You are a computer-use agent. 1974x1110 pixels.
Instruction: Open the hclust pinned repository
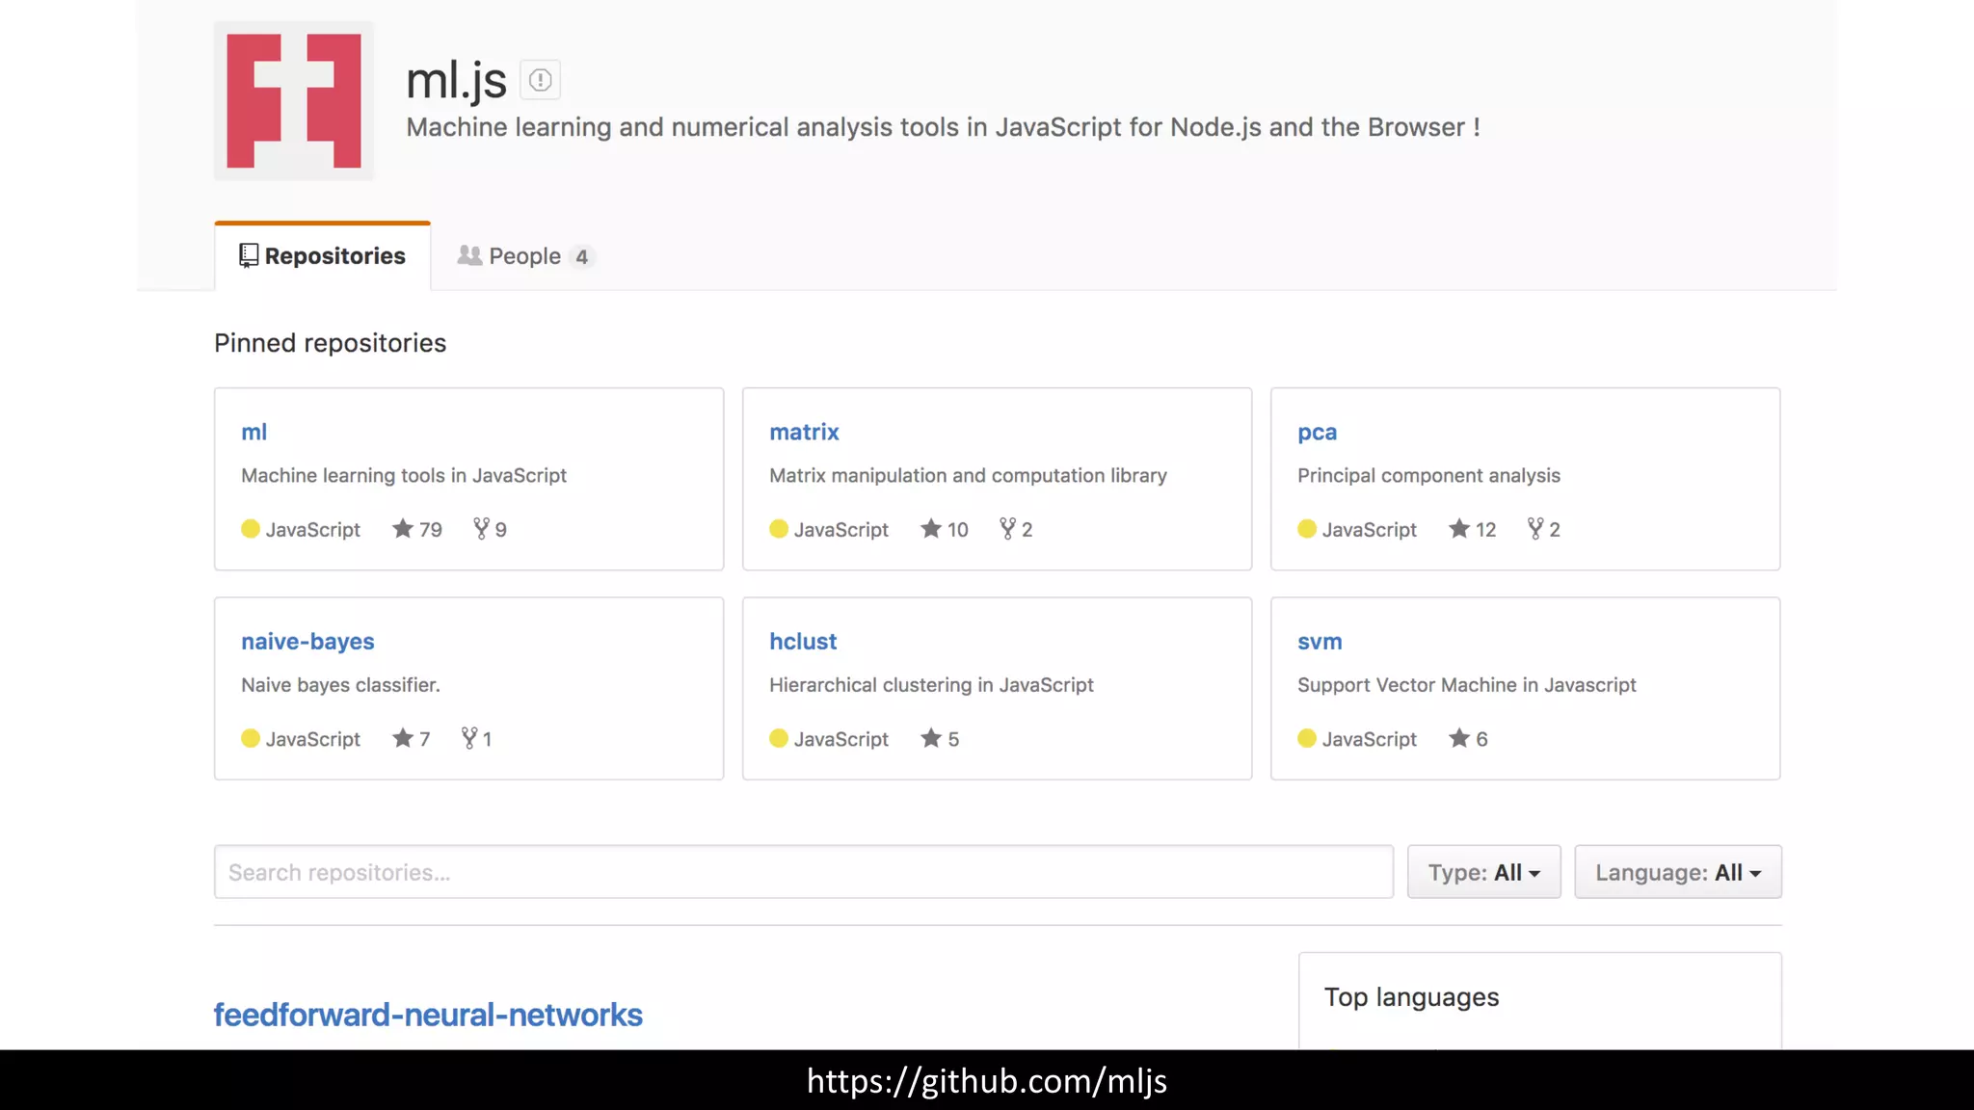(x=803, y=642)
